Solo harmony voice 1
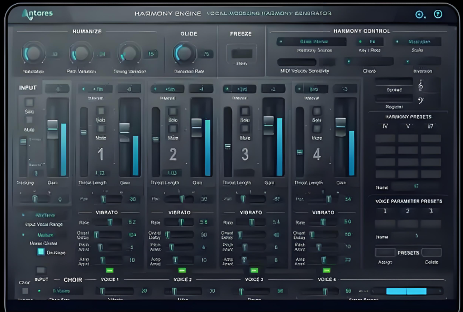The image size is (463, 312). click(x=101, y=111)
